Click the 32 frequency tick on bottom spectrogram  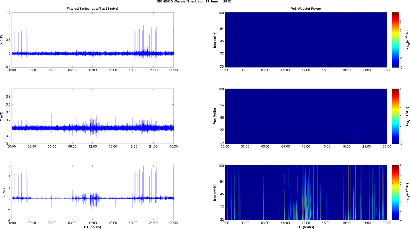click(222, 206)
